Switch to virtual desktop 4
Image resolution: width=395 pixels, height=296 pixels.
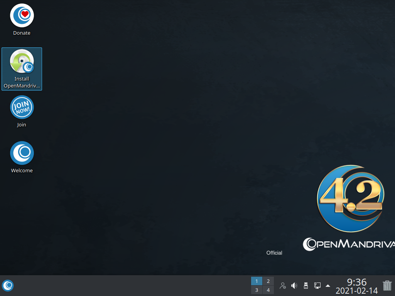[268, 290]
